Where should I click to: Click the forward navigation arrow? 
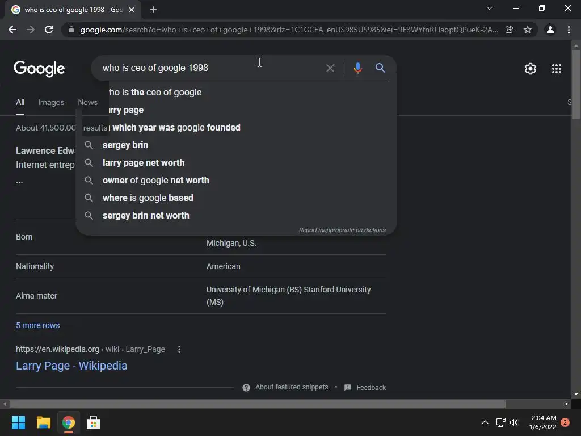click(31, 30)
